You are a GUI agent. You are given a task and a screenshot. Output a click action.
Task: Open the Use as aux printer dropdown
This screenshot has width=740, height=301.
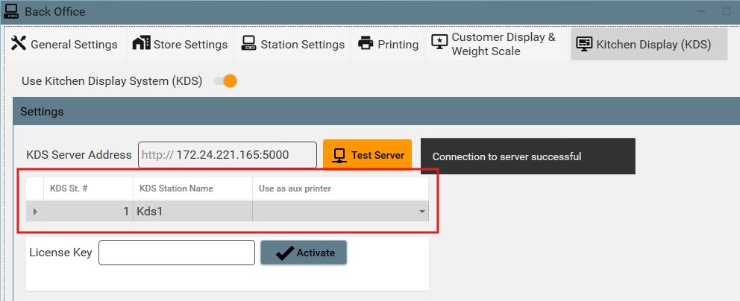pos(422,212)
